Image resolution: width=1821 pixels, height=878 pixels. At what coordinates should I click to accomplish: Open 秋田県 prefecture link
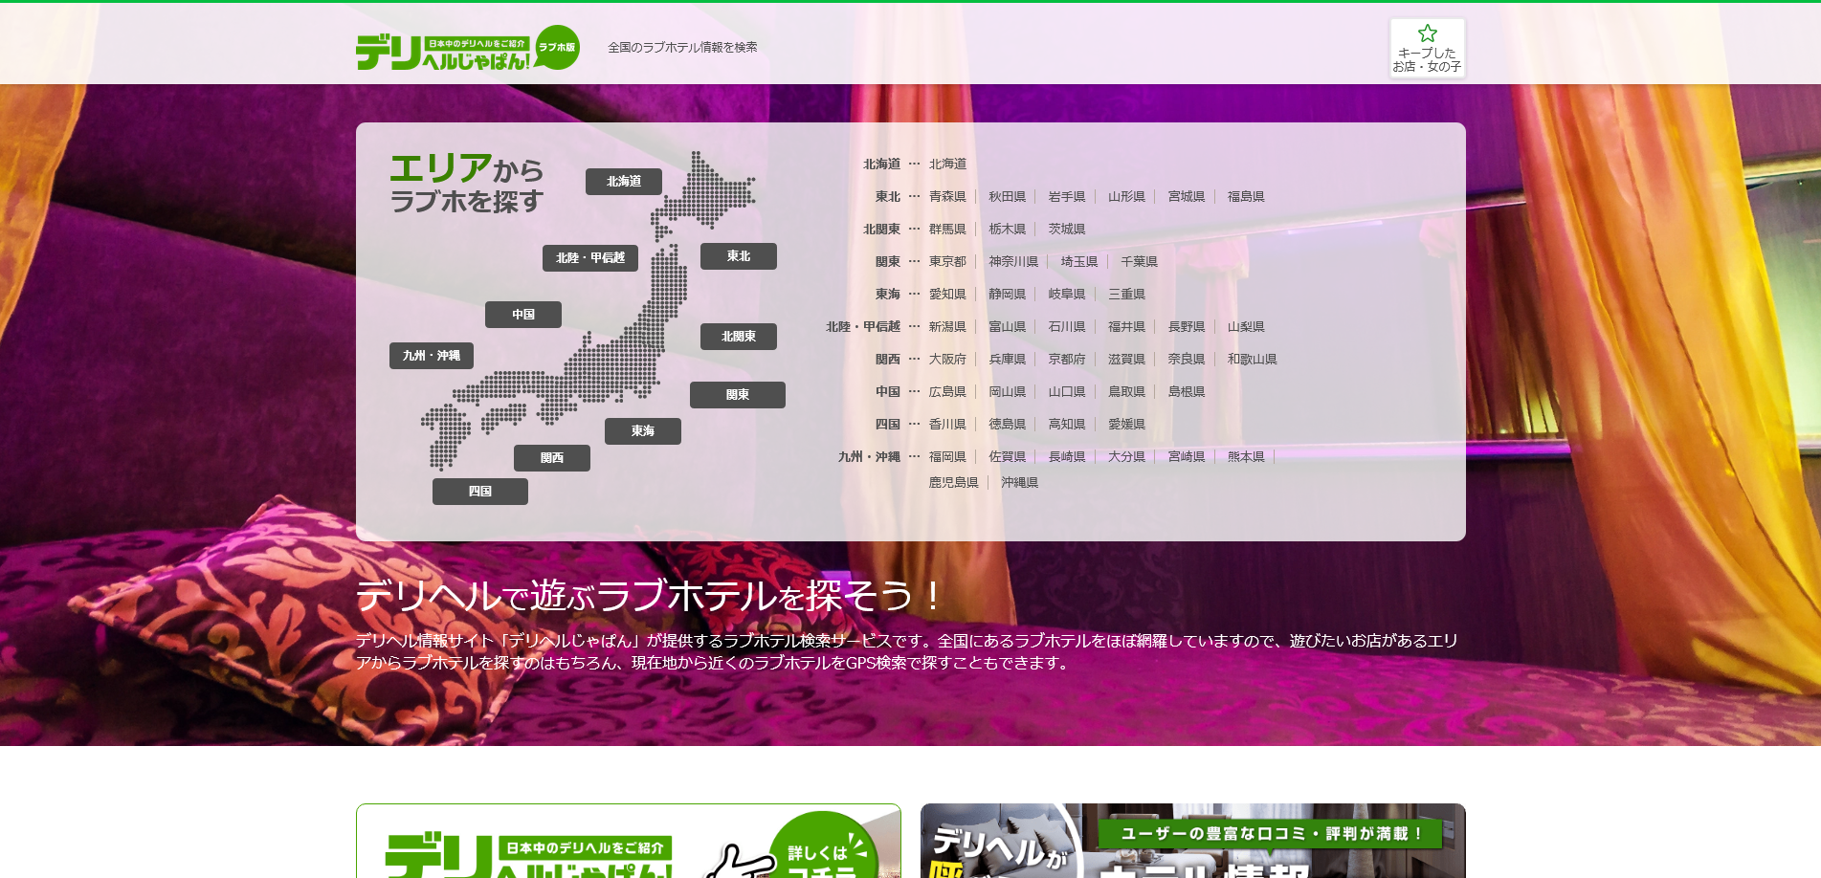pyautogui.click(x=1007, y=197)
